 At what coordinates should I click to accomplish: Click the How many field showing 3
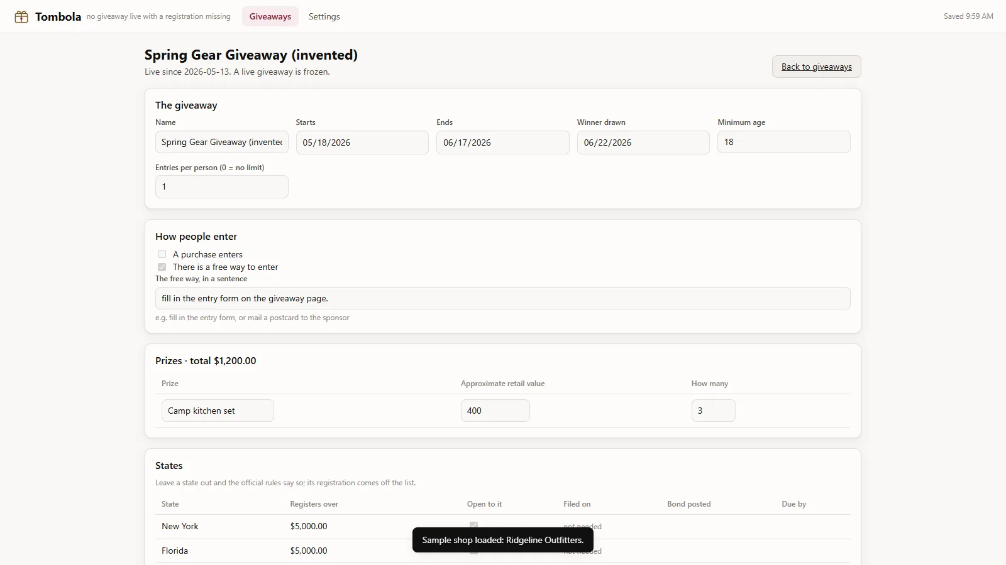point(714,411)
